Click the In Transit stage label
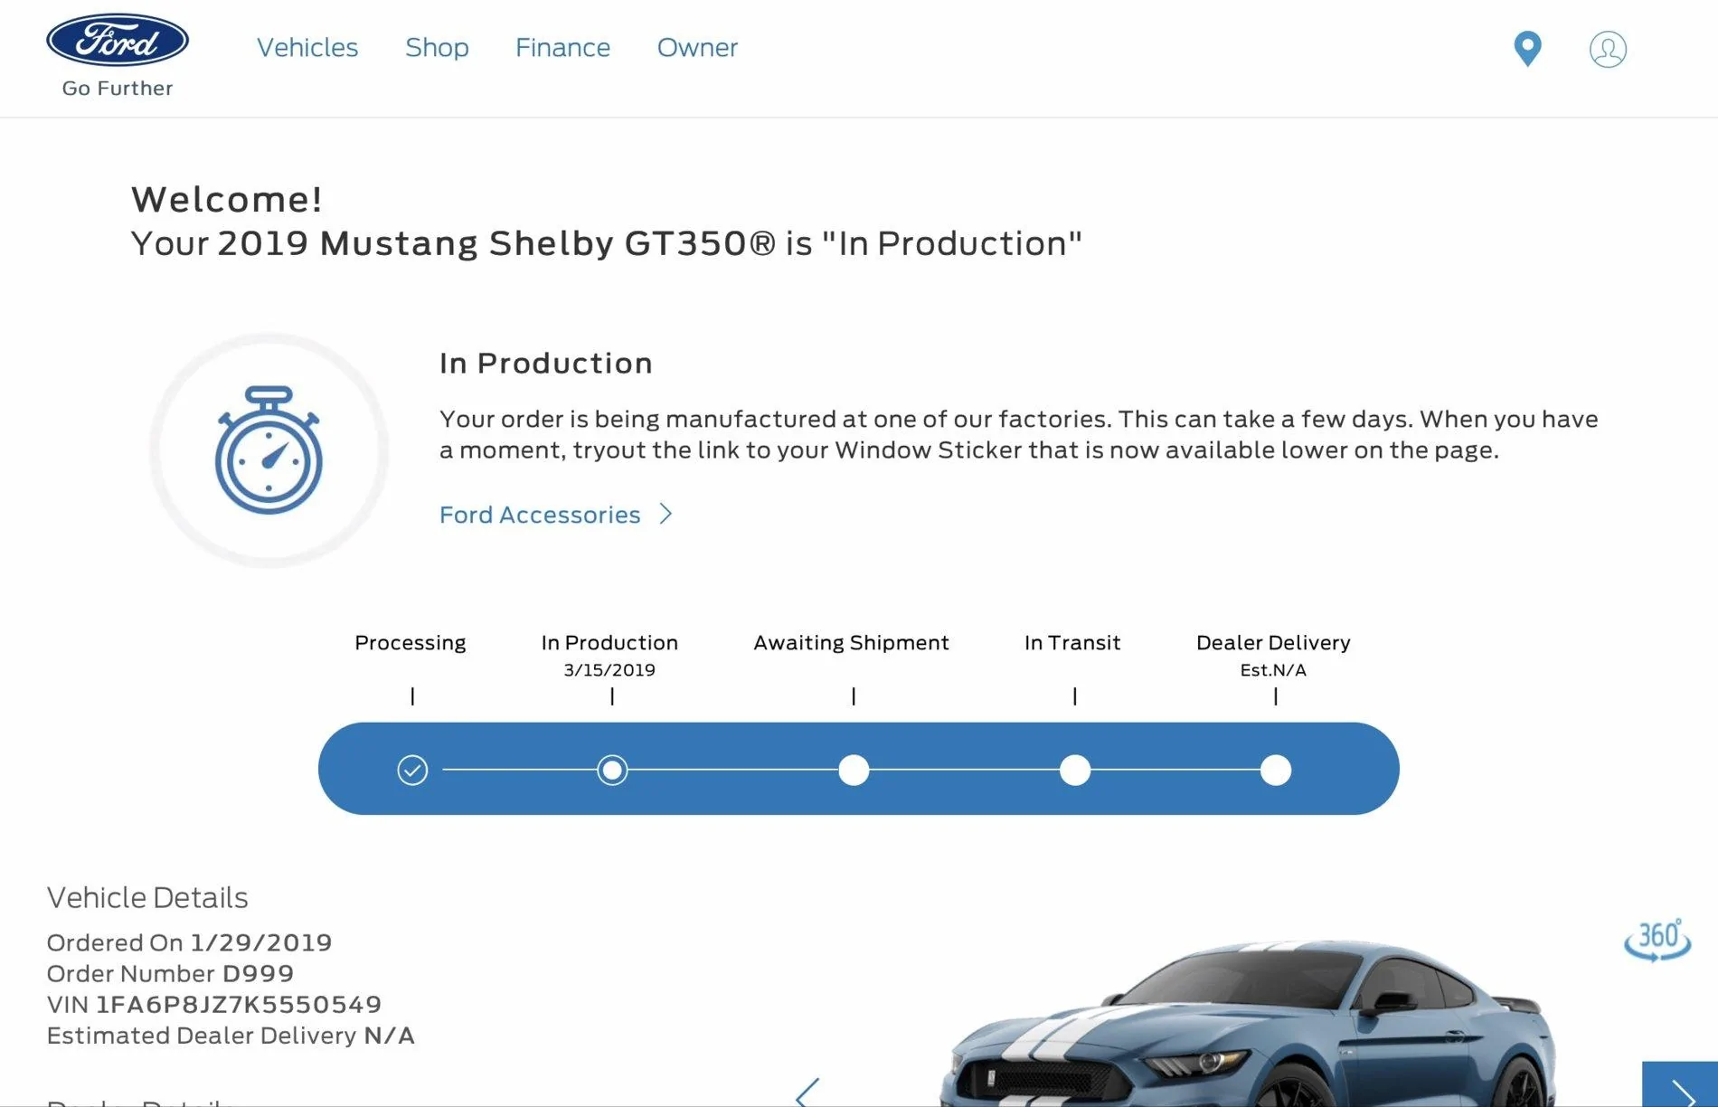The width and height of the screenshot is (1718, 1107). point(1072,643)
